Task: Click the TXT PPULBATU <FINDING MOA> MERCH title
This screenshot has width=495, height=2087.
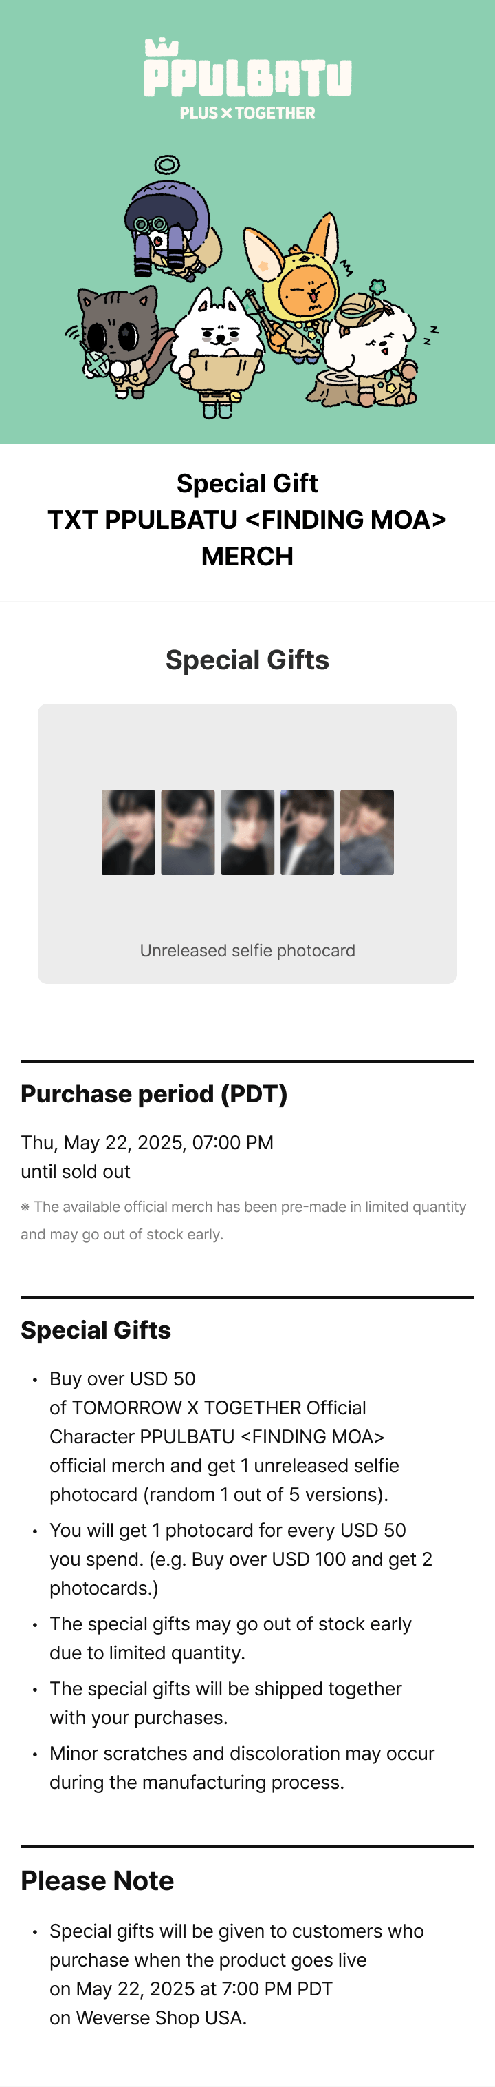Action: pos(247,519)
